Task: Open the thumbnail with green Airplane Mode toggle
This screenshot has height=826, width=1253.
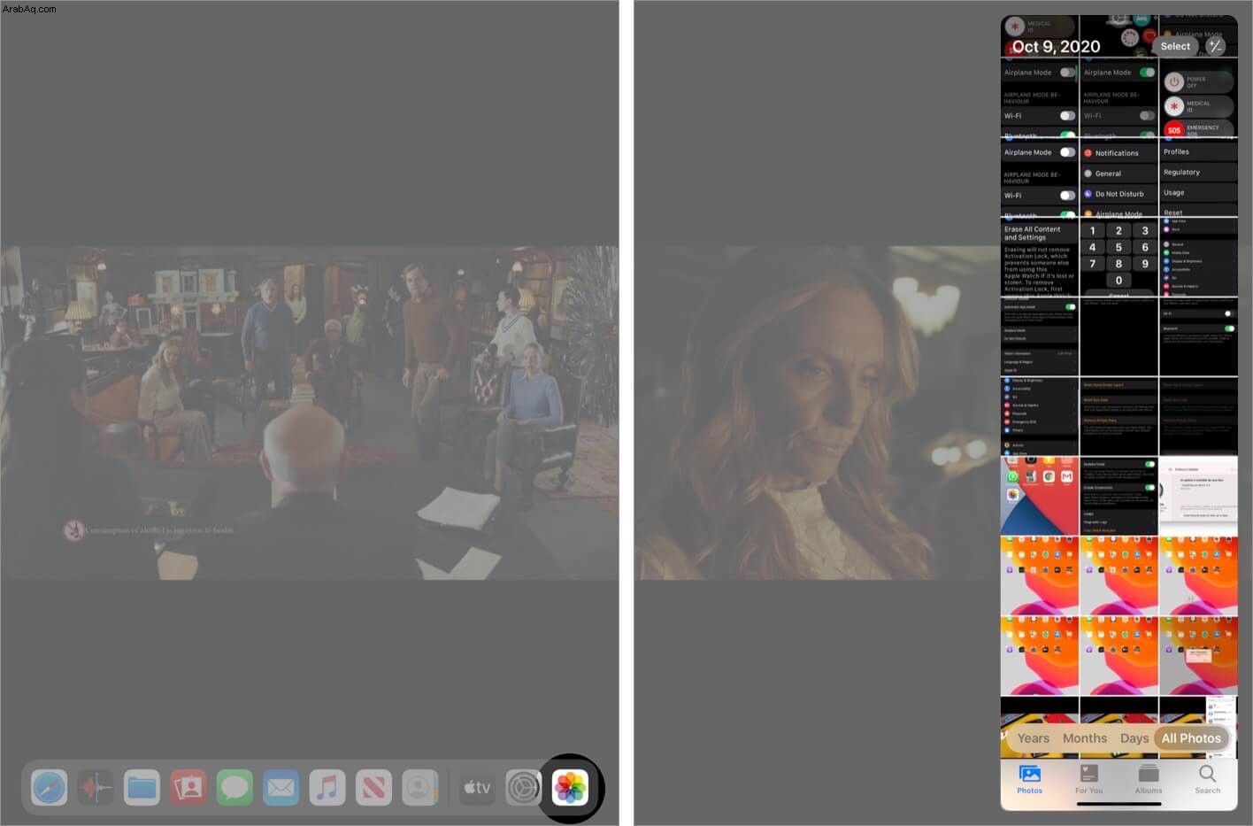Action: pyautogui.click(x=1118, y=97)
